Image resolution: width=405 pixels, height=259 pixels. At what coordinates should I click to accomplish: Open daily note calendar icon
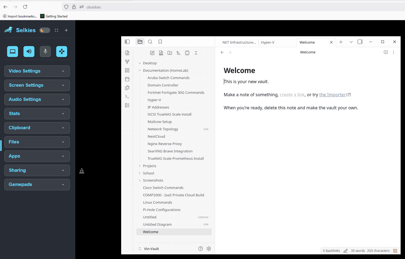point(127,79)
